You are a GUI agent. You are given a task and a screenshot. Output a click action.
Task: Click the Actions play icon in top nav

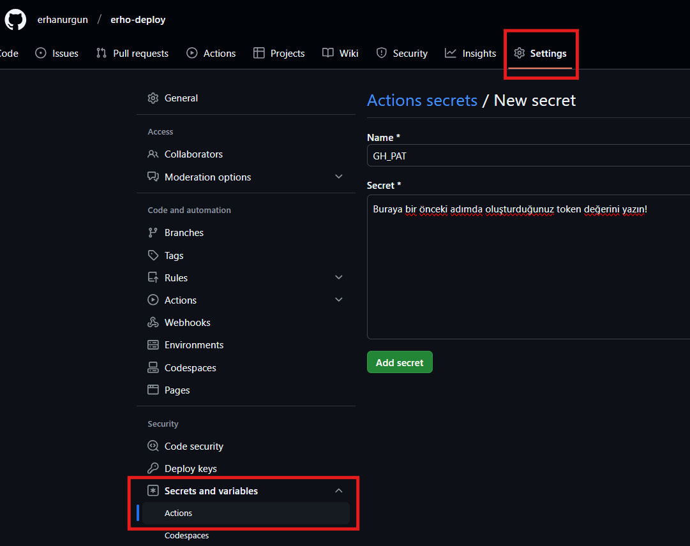[192, 53]
